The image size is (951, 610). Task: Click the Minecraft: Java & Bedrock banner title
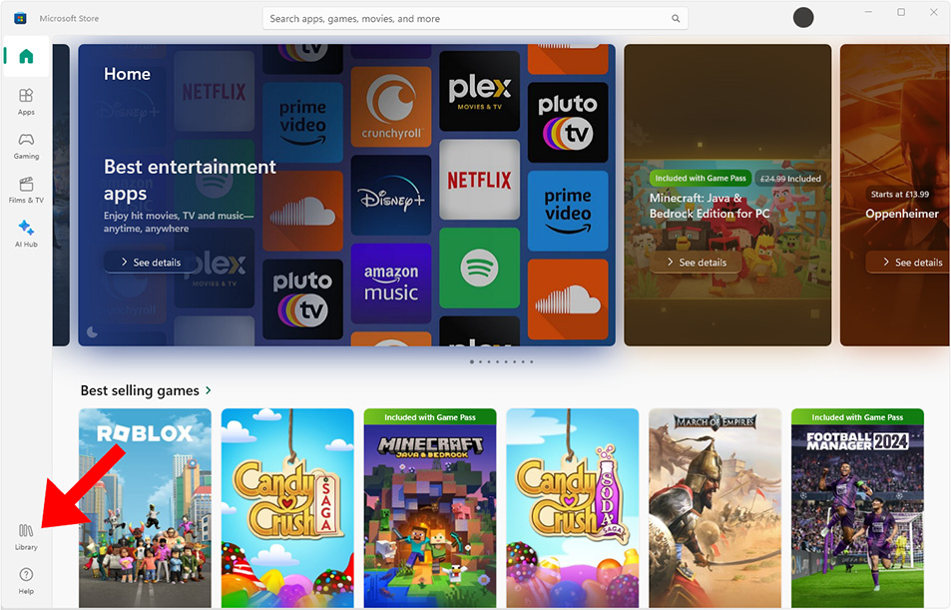709,206
